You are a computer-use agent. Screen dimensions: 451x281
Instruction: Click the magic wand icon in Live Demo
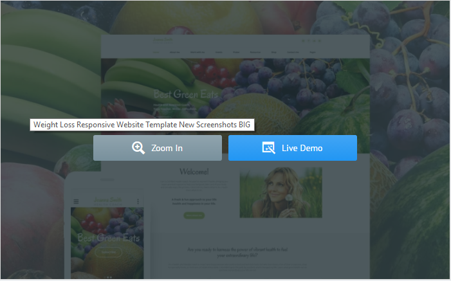pyautogui.click(x=269, y=148)
